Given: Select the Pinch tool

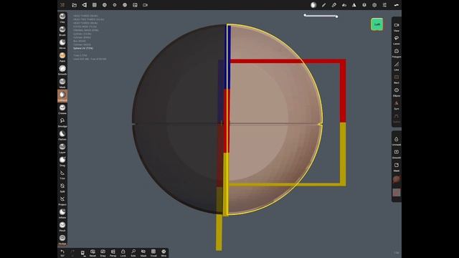Looking at the screenshot, I should click(62, 226).
